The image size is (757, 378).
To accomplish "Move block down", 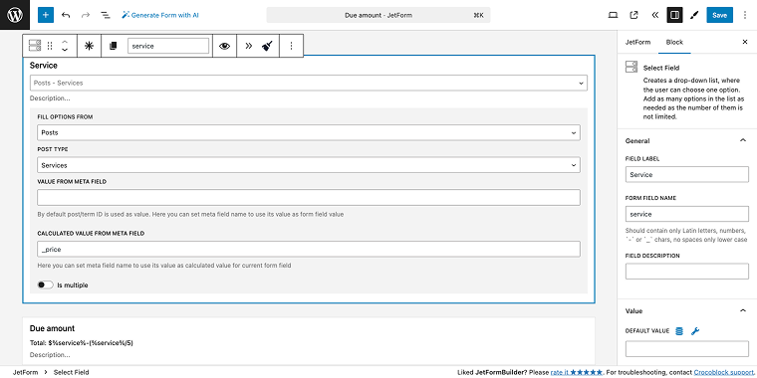I will tap(65, 50).
